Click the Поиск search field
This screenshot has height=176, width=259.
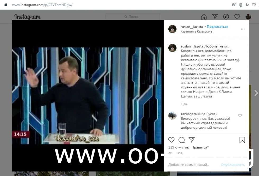133,17
